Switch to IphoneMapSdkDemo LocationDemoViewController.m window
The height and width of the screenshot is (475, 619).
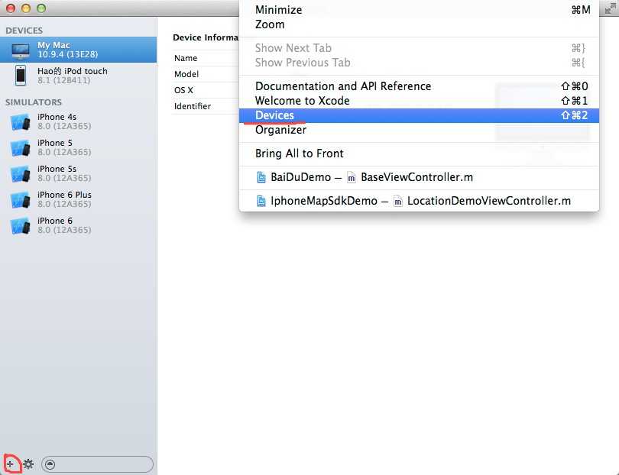[x=419, y=201]
